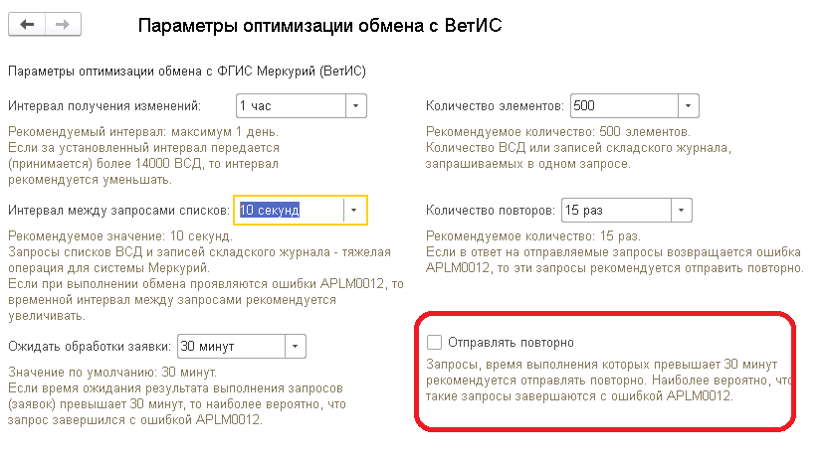Screen dimensions: 824x460
Task: Click label 'Интервал между запросами списков:'
Action: click(118, 211)
